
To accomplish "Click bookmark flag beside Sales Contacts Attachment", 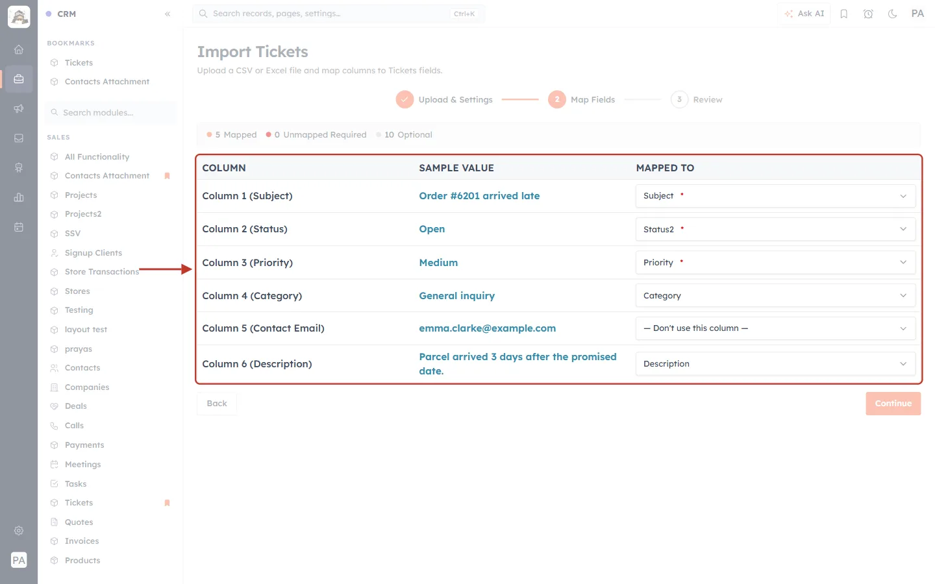I will point(167,176).
